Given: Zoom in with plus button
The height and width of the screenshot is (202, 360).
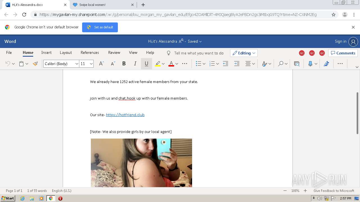Looking at the screenshot, I should [x=305, y=191].
